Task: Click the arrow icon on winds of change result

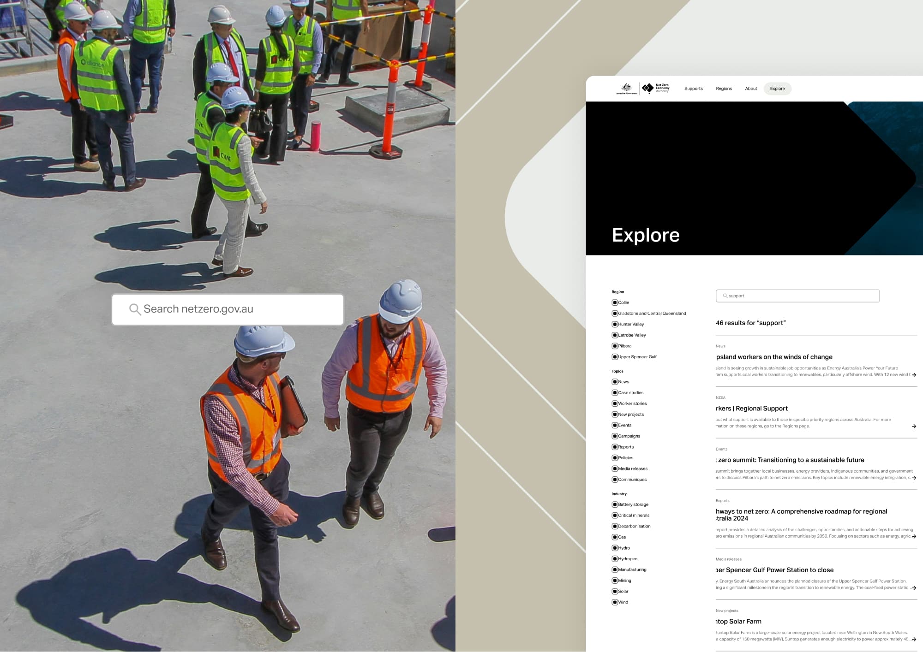Action: (x=914, y=375)
